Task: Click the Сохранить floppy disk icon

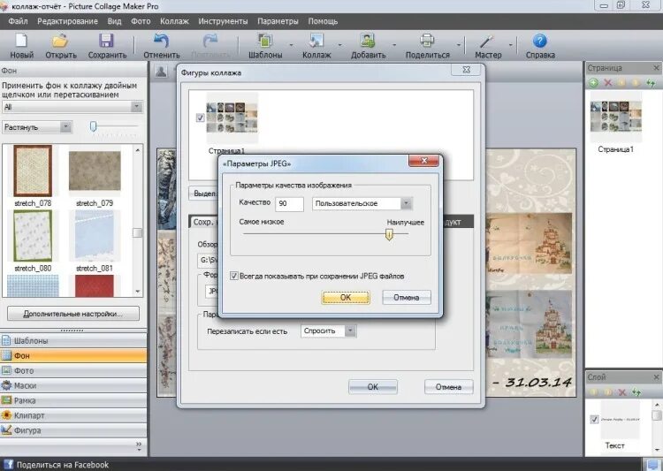Action: pyautogui.click(x=106, y=41)
